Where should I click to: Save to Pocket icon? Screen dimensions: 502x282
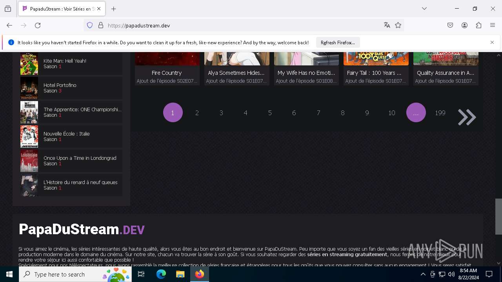click(450, 25)
